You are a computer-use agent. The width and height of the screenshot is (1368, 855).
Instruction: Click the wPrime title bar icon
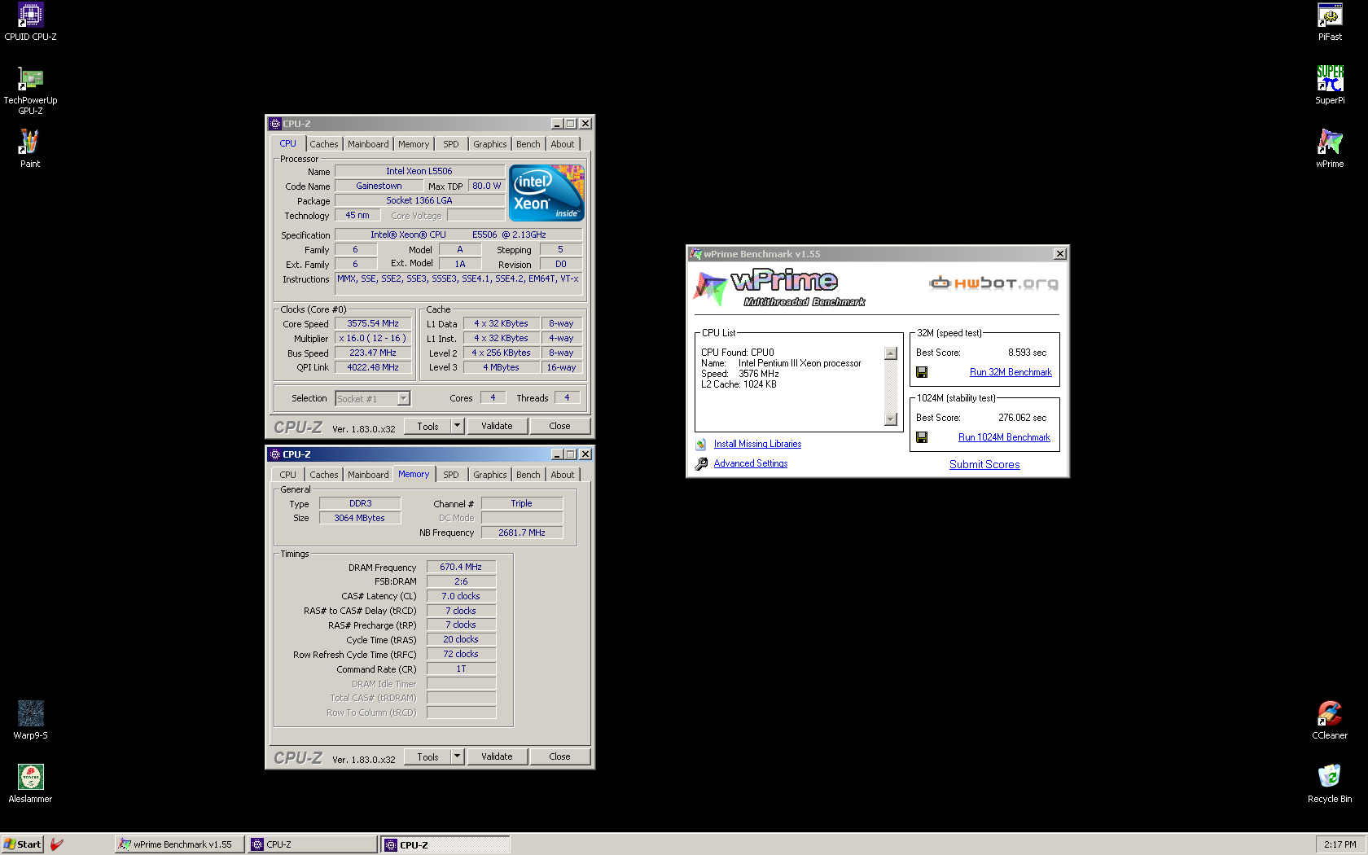point(695,254)
